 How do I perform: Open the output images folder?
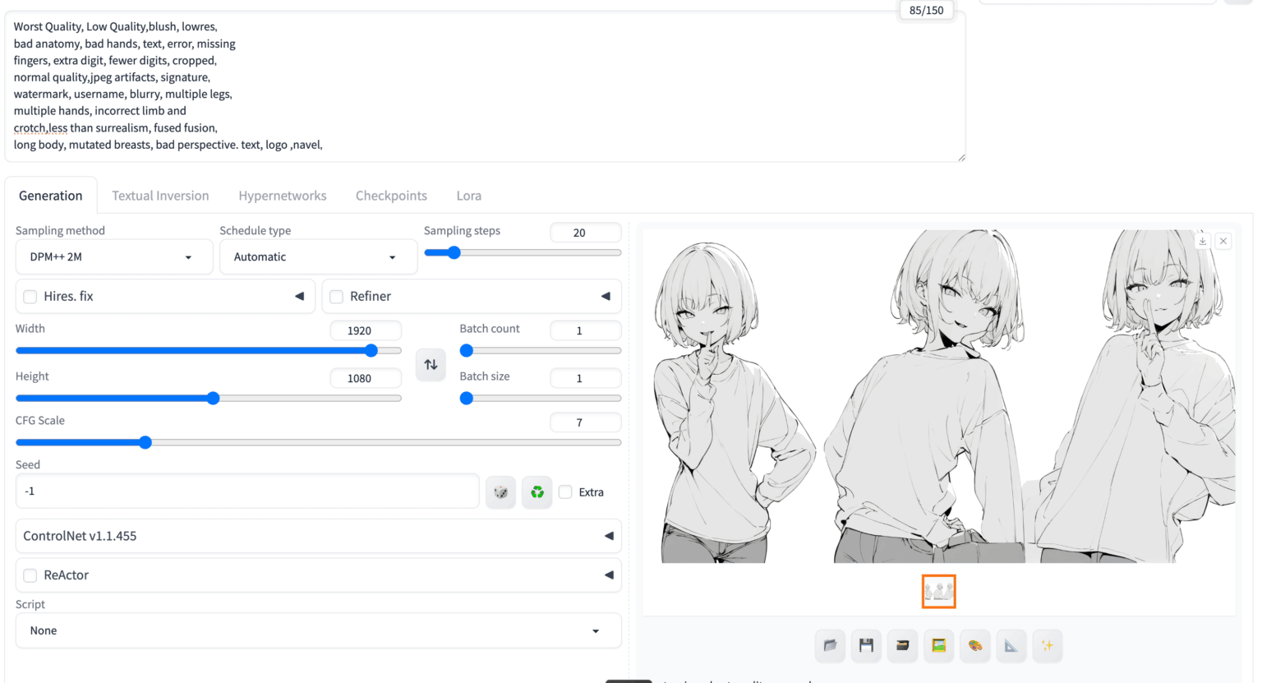830,646
